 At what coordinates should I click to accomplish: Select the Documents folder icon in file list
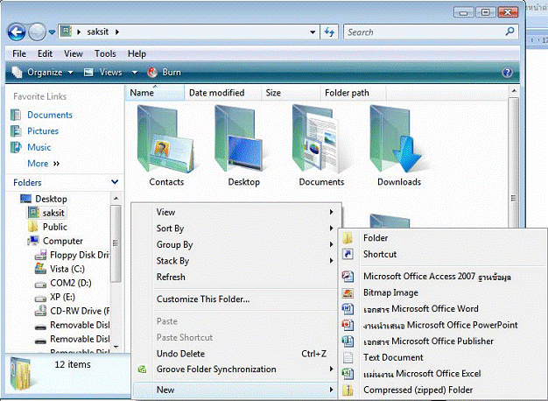(x=321, y=146)
